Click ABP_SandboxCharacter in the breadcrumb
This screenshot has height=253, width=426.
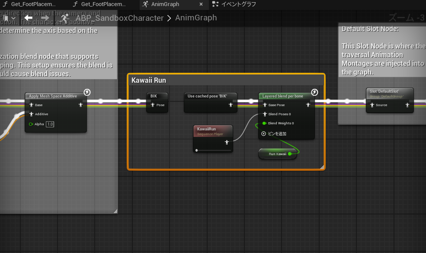[x=120, y=18]
